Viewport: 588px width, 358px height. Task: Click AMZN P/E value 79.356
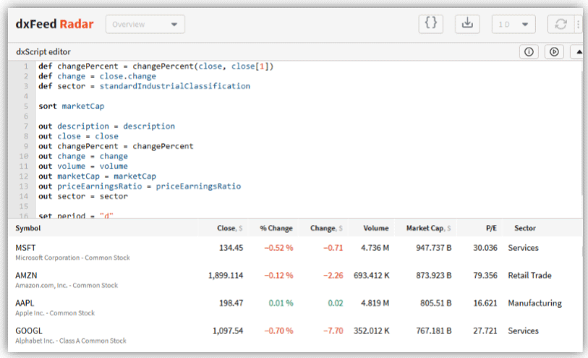485,276
